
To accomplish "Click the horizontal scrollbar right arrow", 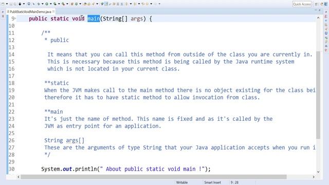I will [314, 177].
